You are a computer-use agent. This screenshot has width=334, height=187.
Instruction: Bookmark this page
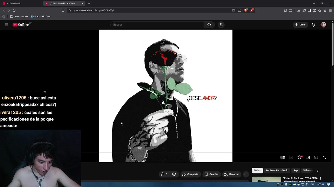point(63,10)
